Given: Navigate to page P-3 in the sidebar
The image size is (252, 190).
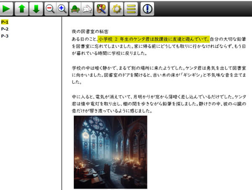Looking at the screenshot, I should pyautogui.click(x=5, y=36).
